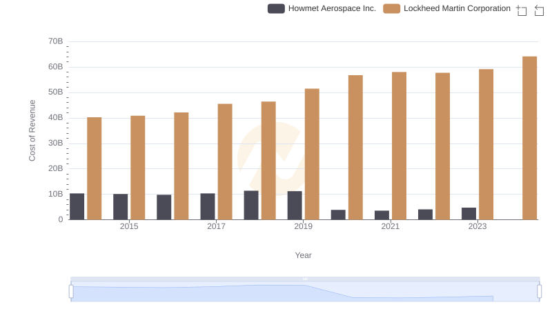Screen dimensions: 552x318
Task: Click the Lockheed Martin bar for 2014
Action: click(95, 168)
